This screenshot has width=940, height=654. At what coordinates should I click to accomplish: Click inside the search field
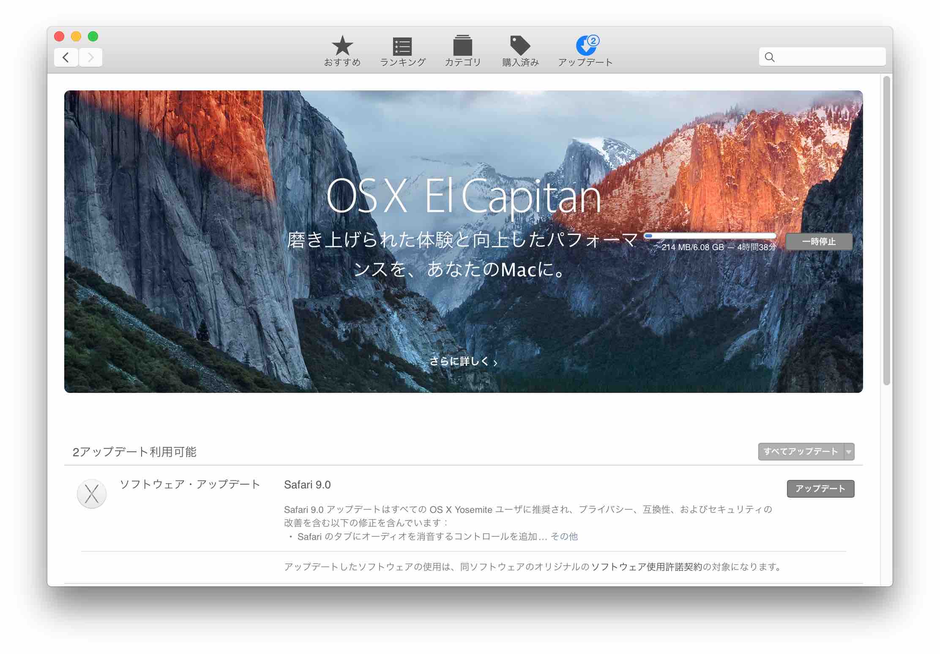point(828,57)
